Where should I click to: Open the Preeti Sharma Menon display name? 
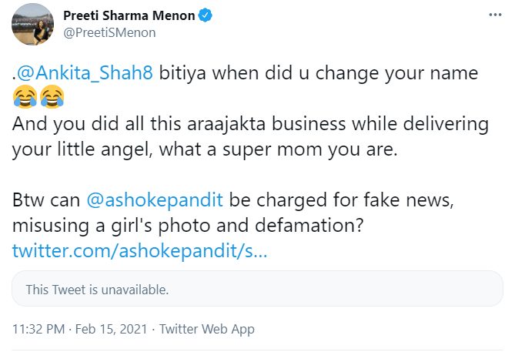[129, 15]
